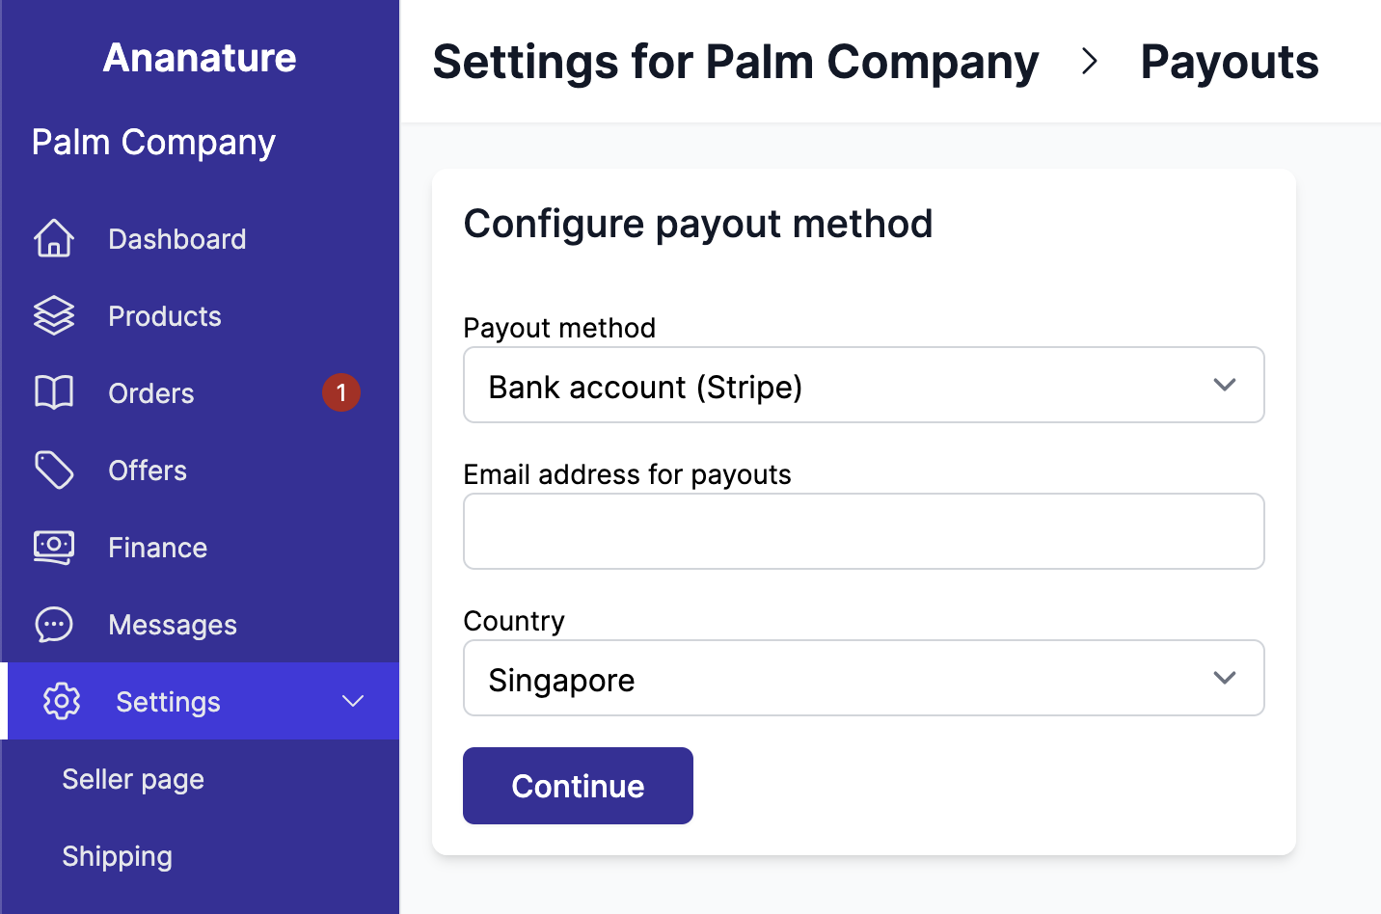This screenshot has height=914, width=1381.
Task: Open Messages via the chat bubble icon
Action: [54, 624]
